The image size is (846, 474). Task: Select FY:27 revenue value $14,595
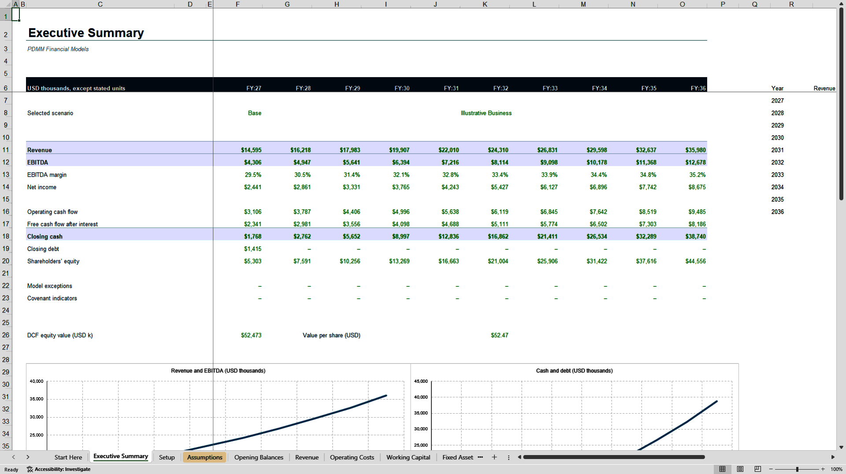251,150
